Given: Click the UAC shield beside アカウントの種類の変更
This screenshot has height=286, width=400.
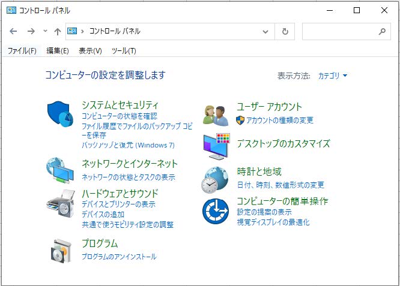Looking at the screenshot, I should 240,120.
